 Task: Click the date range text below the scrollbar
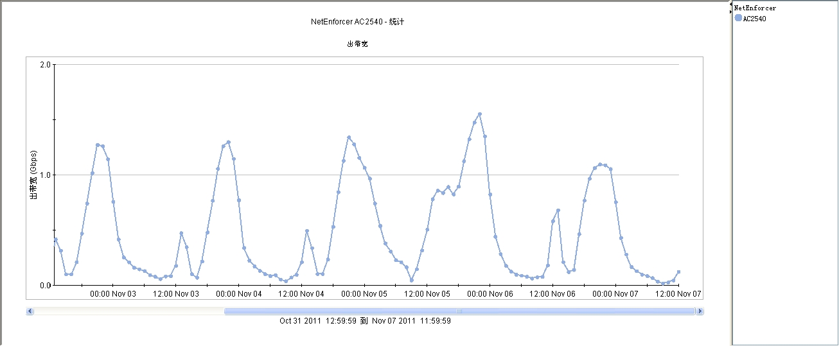point(365,320)
